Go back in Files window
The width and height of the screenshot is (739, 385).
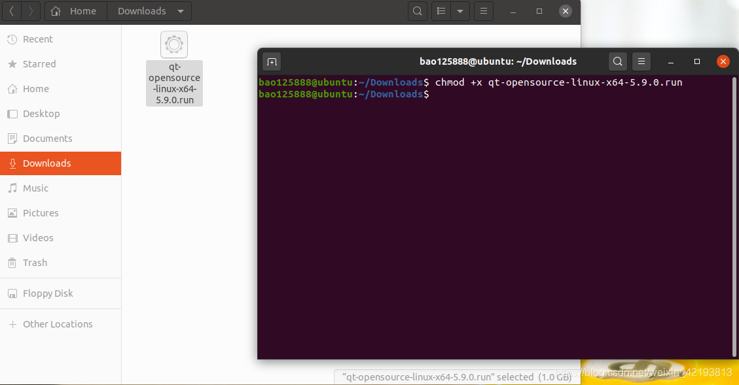12,11
